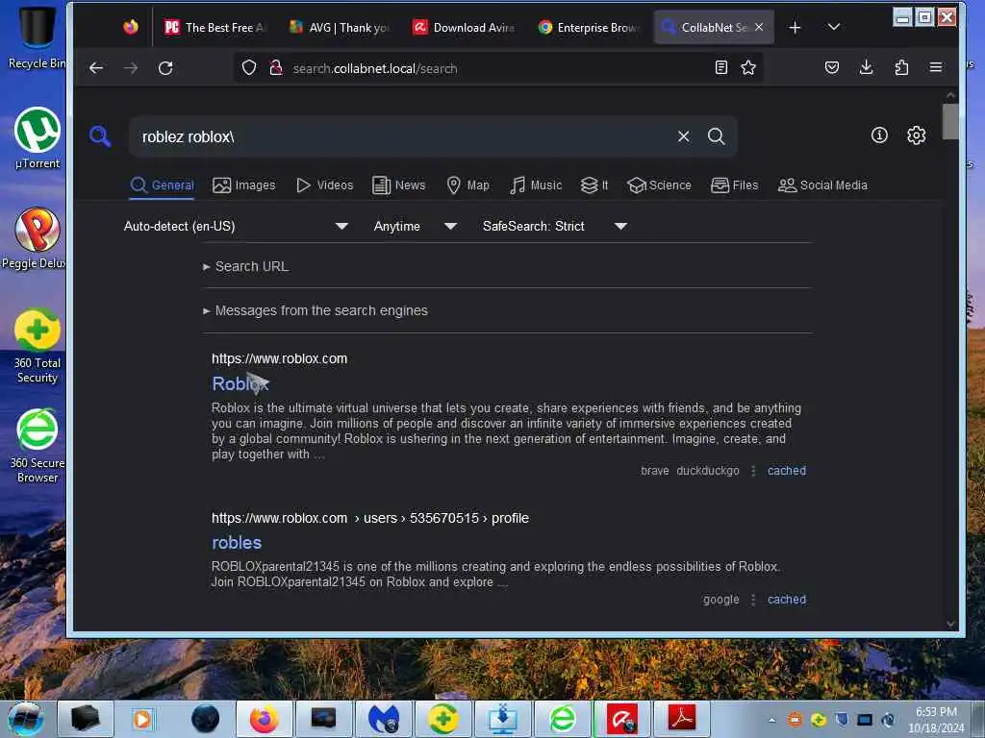Open the Windows Start orb
The width and height of the screenshot is (985, 738).
pyautogui.click(x=26, y=719)
